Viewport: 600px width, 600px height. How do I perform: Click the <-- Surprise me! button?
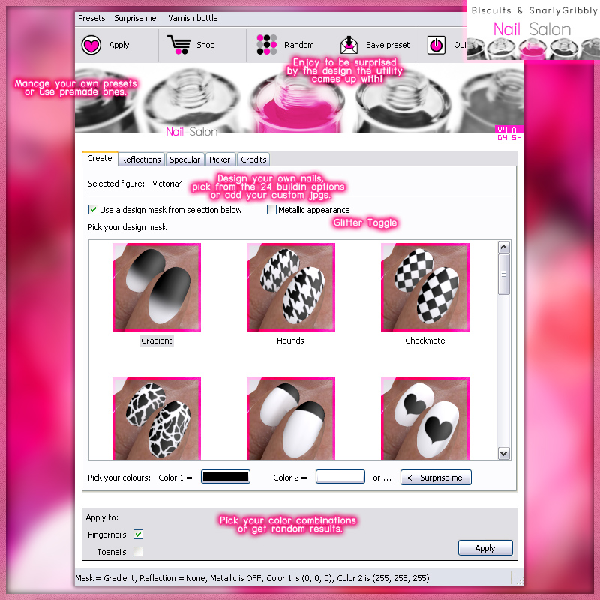(x=436, y=478)
